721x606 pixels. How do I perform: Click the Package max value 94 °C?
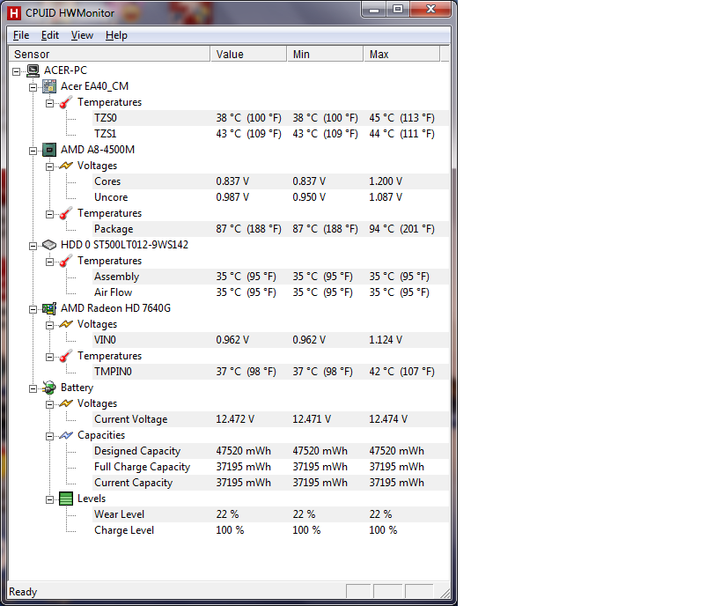(401, 229)
